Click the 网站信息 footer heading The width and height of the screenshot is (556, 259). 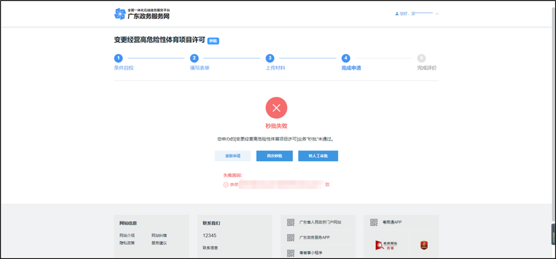128,223
